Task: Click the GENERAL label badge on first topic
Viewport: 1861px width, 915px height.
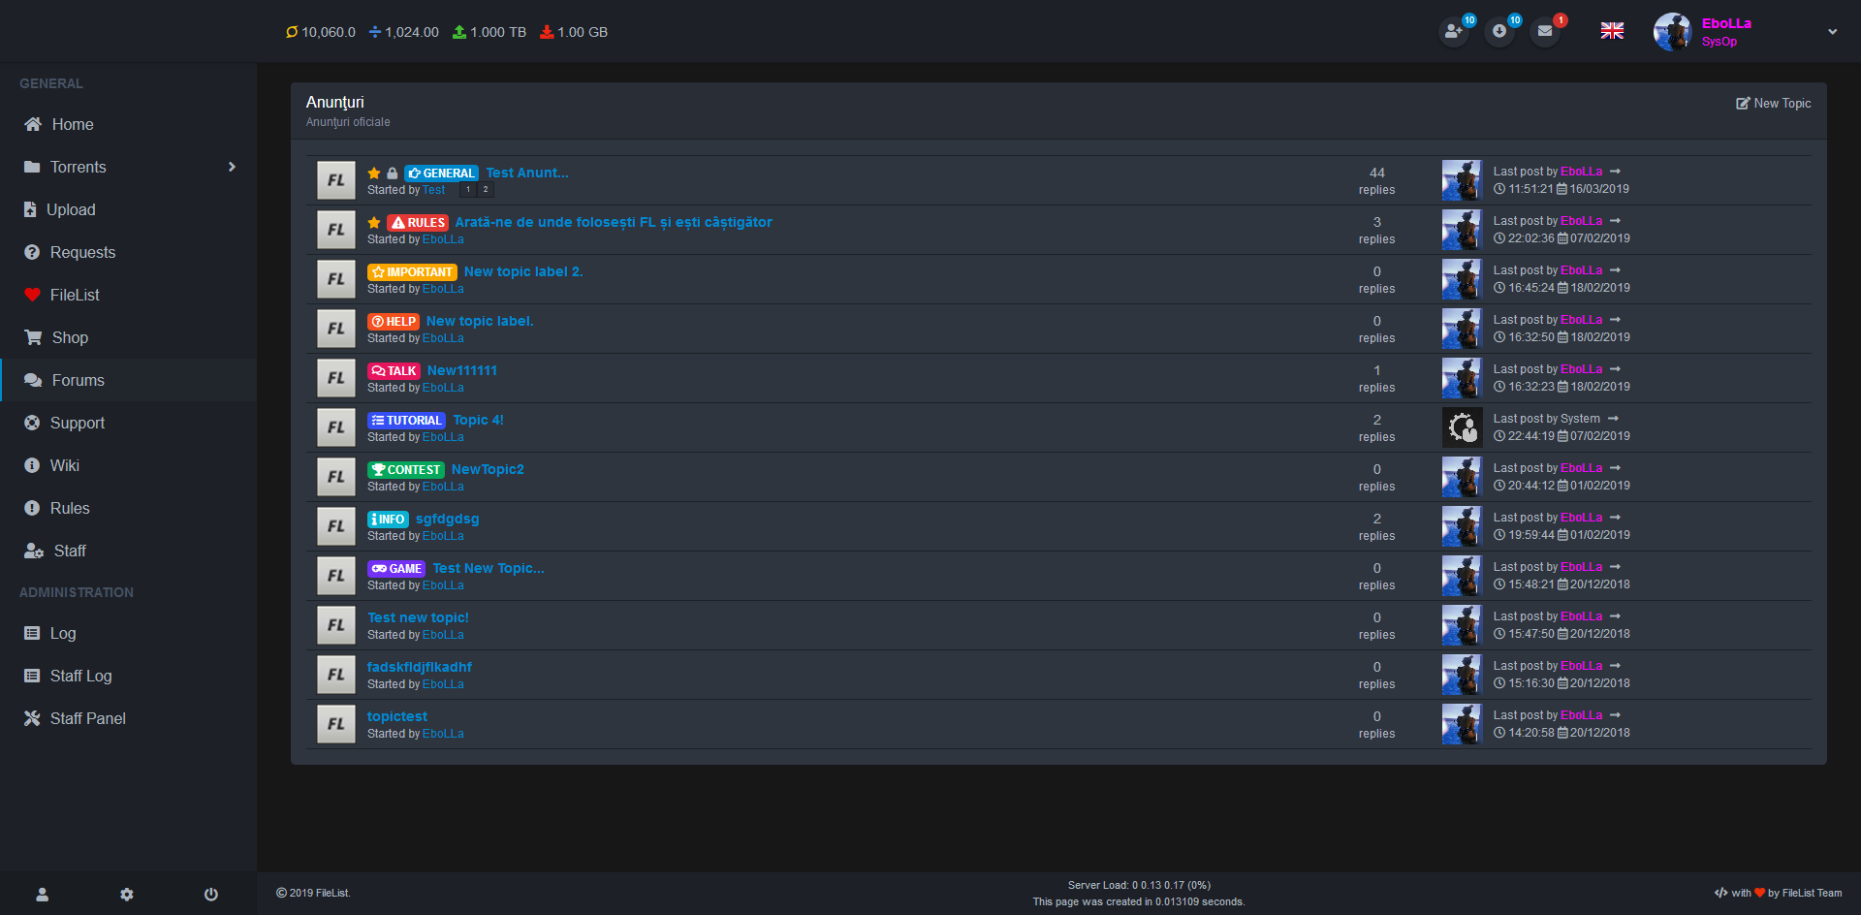Action: pos(441,174)
